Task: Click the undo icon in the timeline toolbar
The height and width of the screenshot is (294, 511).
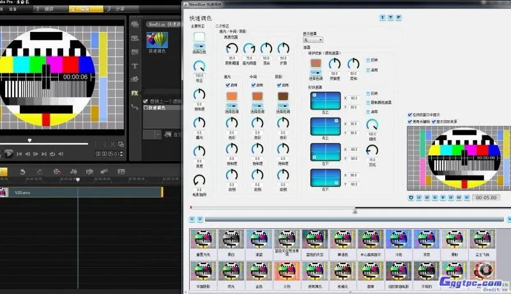Action: (x=22, y=171)
